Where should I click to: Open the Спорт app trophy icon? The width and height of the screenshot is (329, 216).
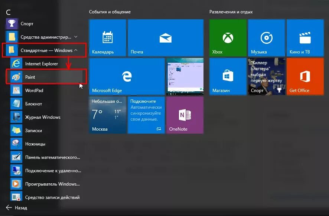[12, 23]
